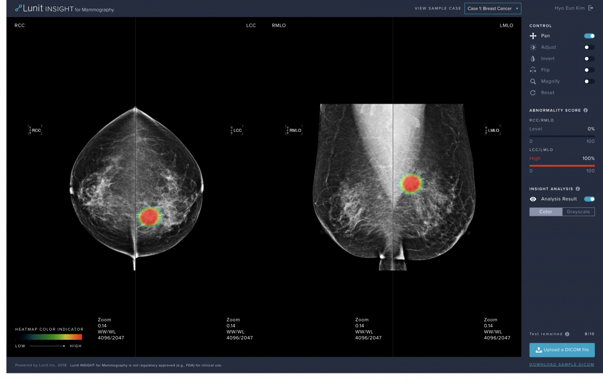
Task: Click the Insight Analysis info icon
Action: coord(578,189)
